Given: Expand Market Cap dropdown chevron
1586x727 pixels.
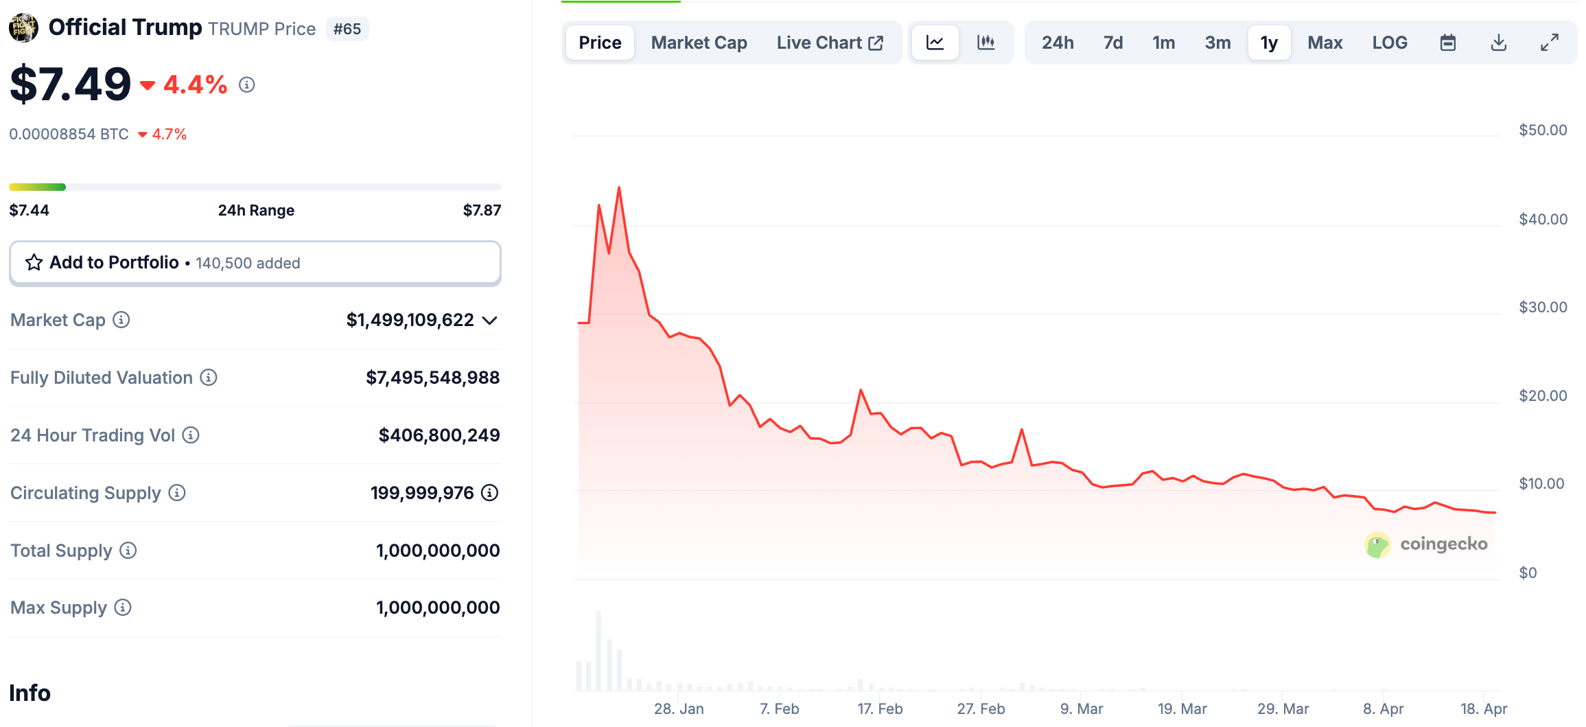Looking at the screenshot, I should (x=490, y=321).
